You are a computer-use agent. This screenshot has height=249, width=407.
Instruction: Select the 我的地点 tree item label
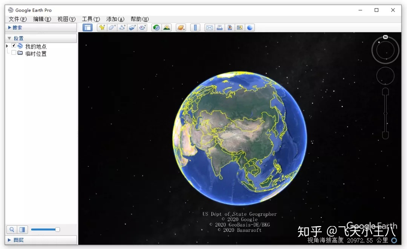pyautogui.click(x=36, y=46)
